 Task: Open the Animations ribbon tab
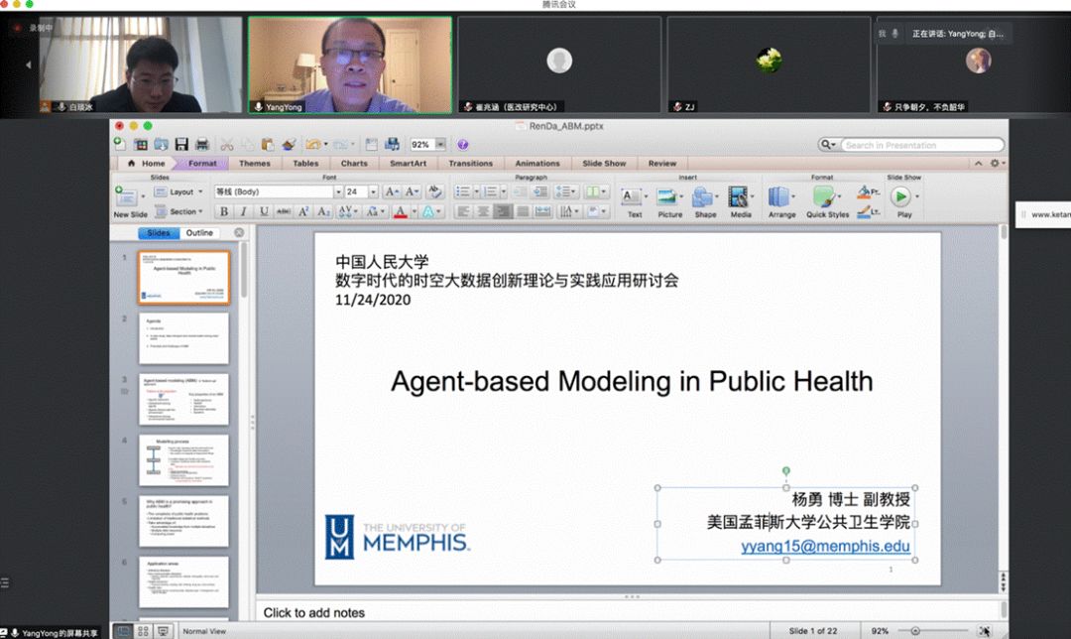[536, 163]
